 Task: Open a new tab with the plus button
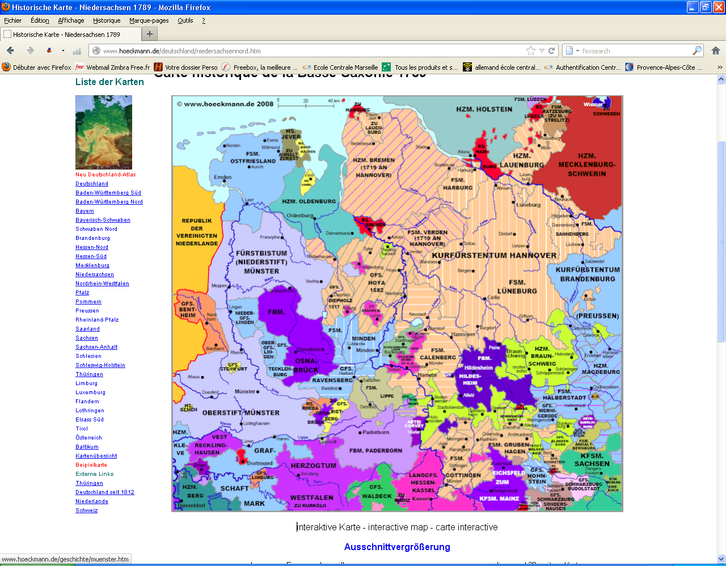[x=150, y=34]
